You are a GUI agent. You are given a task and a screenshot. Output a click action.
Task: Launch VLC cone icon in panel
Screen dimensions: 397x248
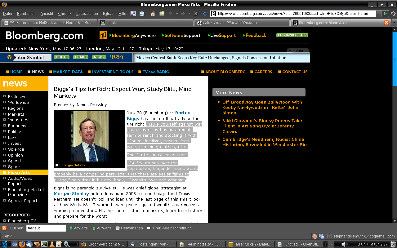52,244
